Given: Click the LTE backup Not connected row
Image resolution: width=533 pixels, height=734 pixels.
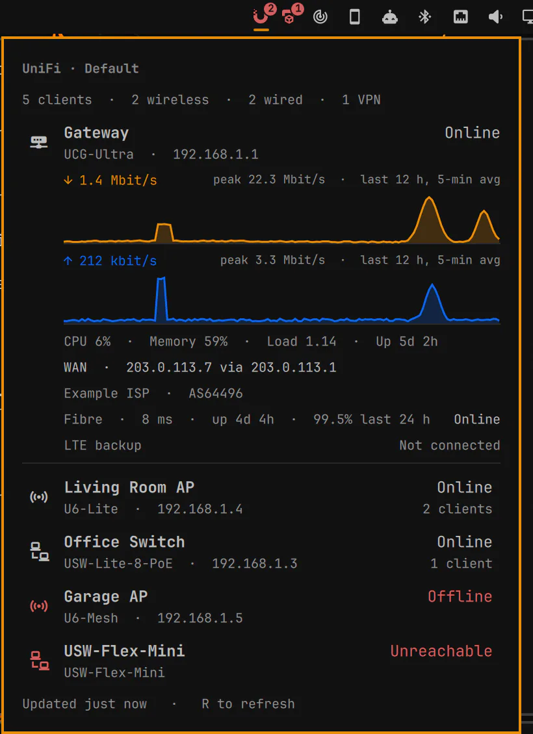Looking at the screenshot, I should 282,445.
